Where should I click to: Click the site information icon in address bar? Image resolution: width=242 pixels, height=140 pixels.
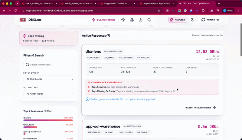tap(23, 11)
